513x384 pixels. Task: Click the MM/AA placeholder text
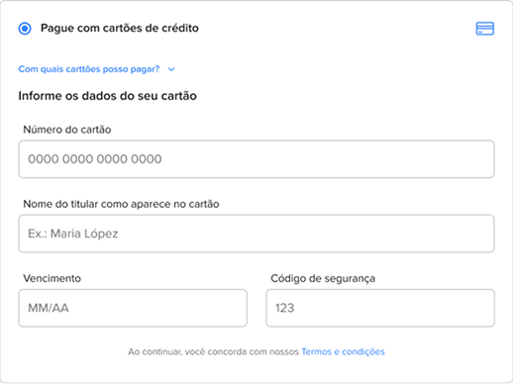point(49,308)
